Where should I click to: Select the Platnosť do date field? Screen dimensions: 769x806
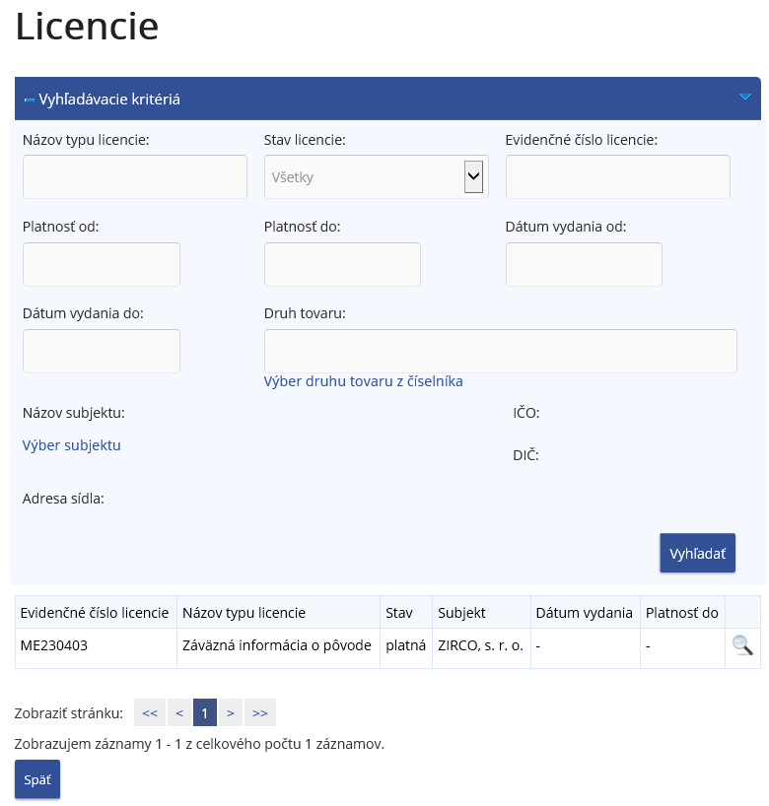tap(342, 264)
